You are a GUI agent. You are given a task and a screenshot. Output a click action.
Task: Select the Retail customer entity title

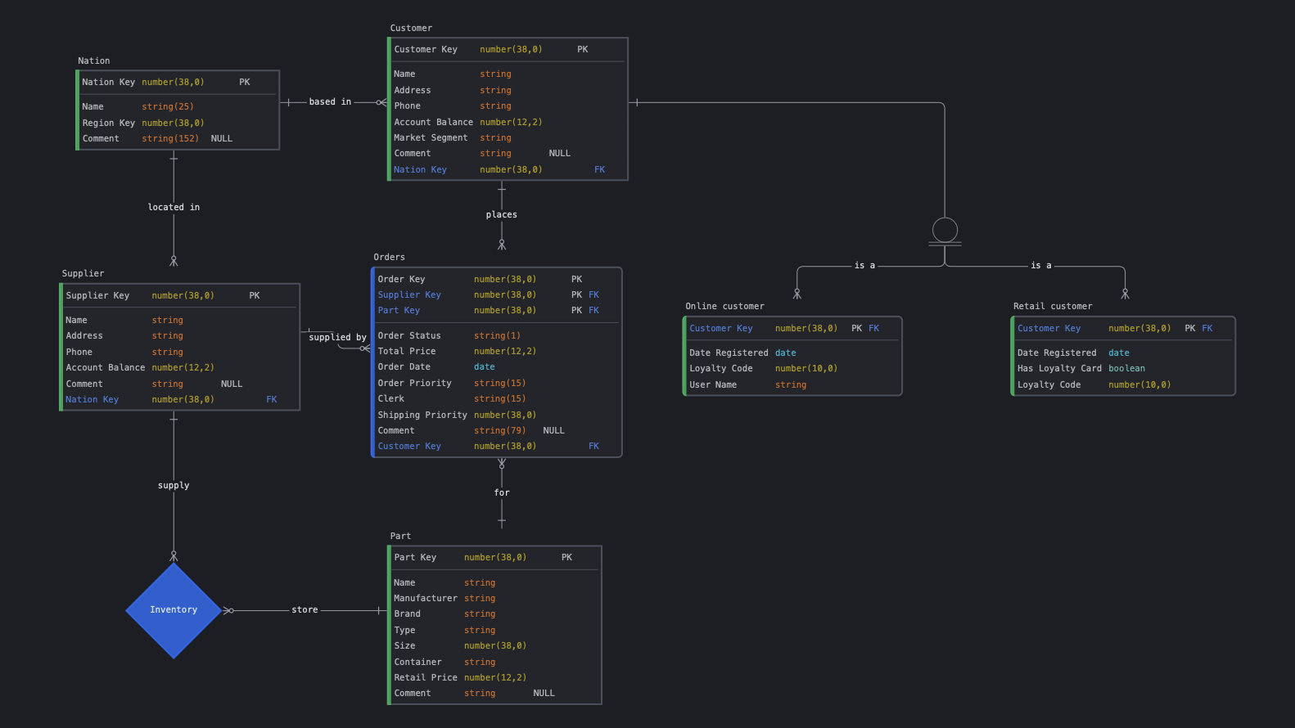point(1053,307)
